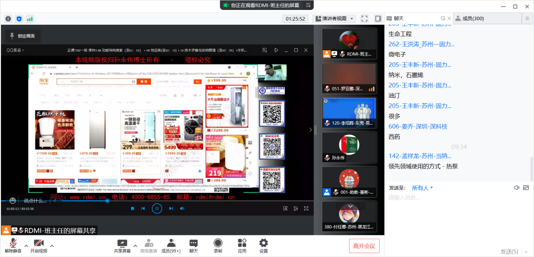The width and height of the screenshot is (534, 257).
Task: Toggle fullscreen icon next to speaker view
Action: click(x=364, y=19)
